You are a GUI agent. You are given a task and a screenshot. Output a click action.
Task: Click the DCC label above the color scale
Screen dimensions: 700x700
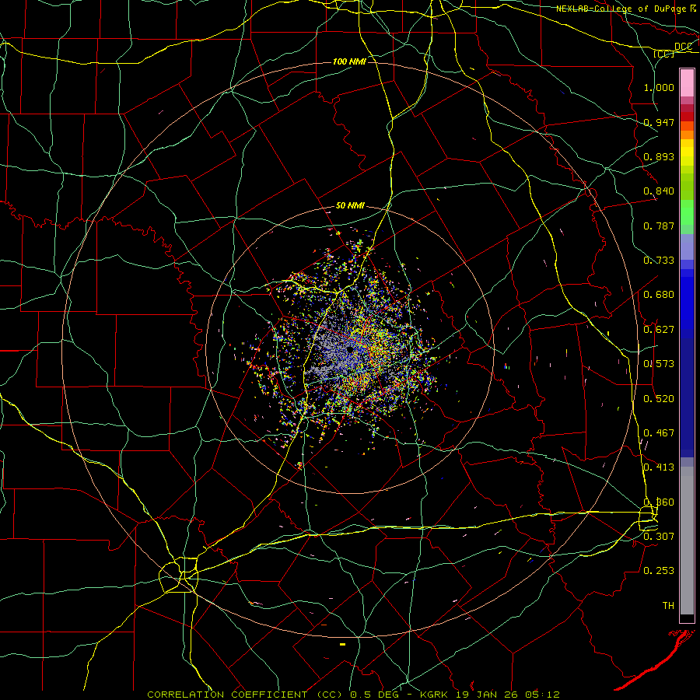(x=683, y=47)
